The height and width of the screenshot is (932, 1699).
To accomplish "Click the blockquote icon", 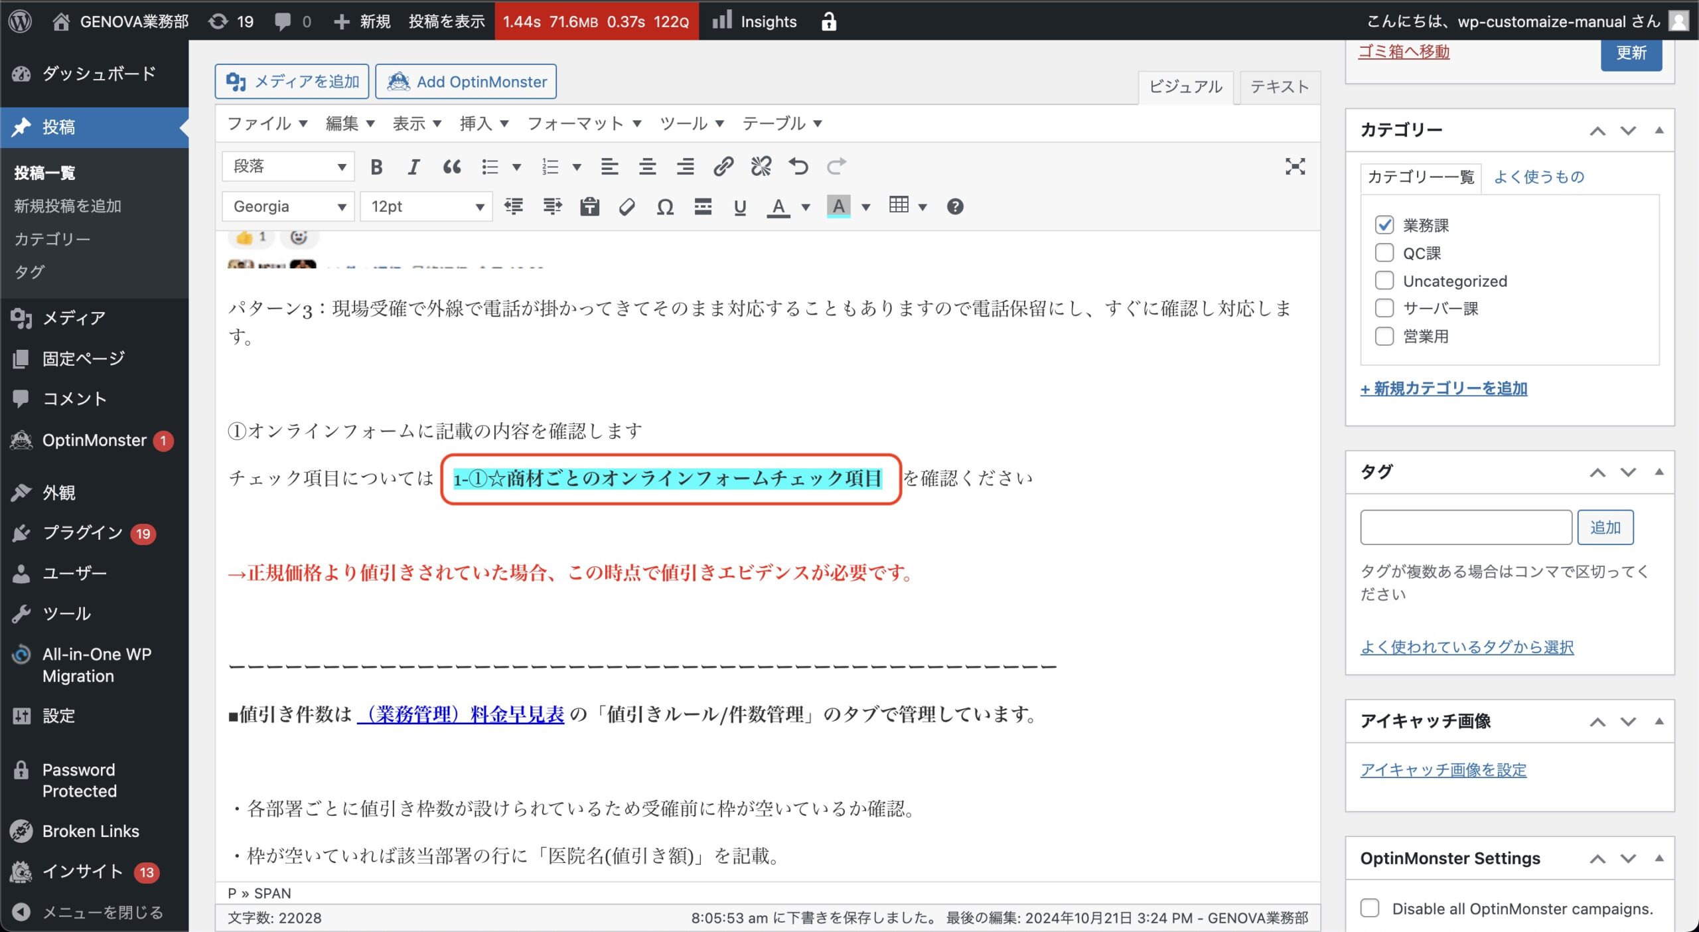I will tap(451, 167).
